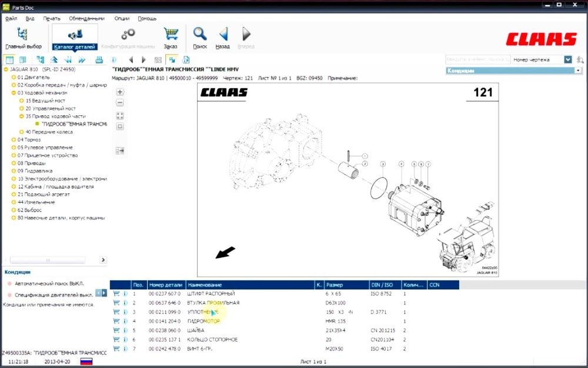This screenshot has height=368, width=588.
Task: Open the Опции menu
Action: 122,18
